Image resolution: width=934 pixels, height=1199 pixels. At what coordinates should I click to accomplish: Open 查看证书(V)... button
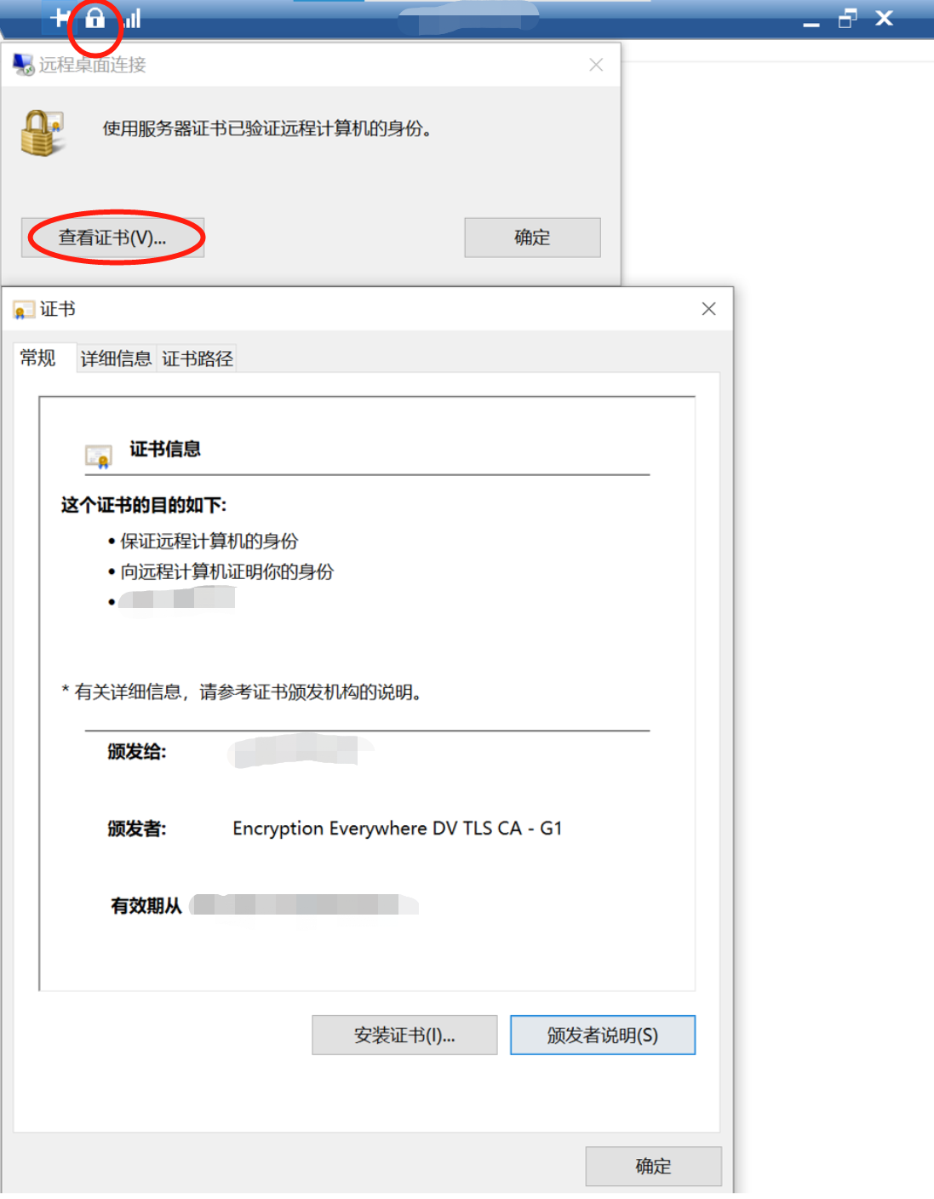point(112,238)
